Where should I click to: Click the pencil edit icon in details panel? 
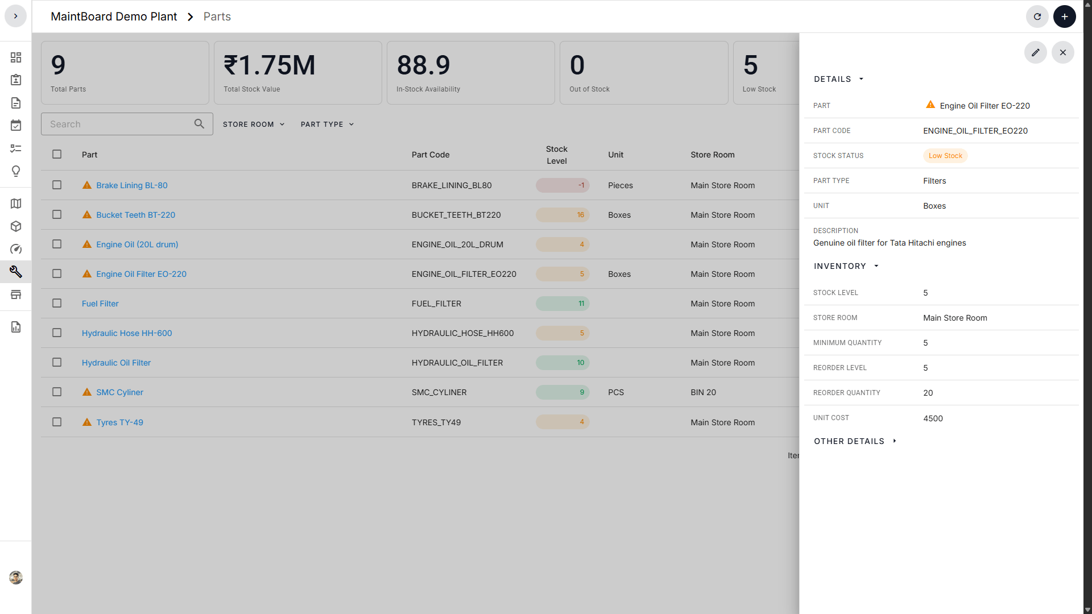(1035, 52)
